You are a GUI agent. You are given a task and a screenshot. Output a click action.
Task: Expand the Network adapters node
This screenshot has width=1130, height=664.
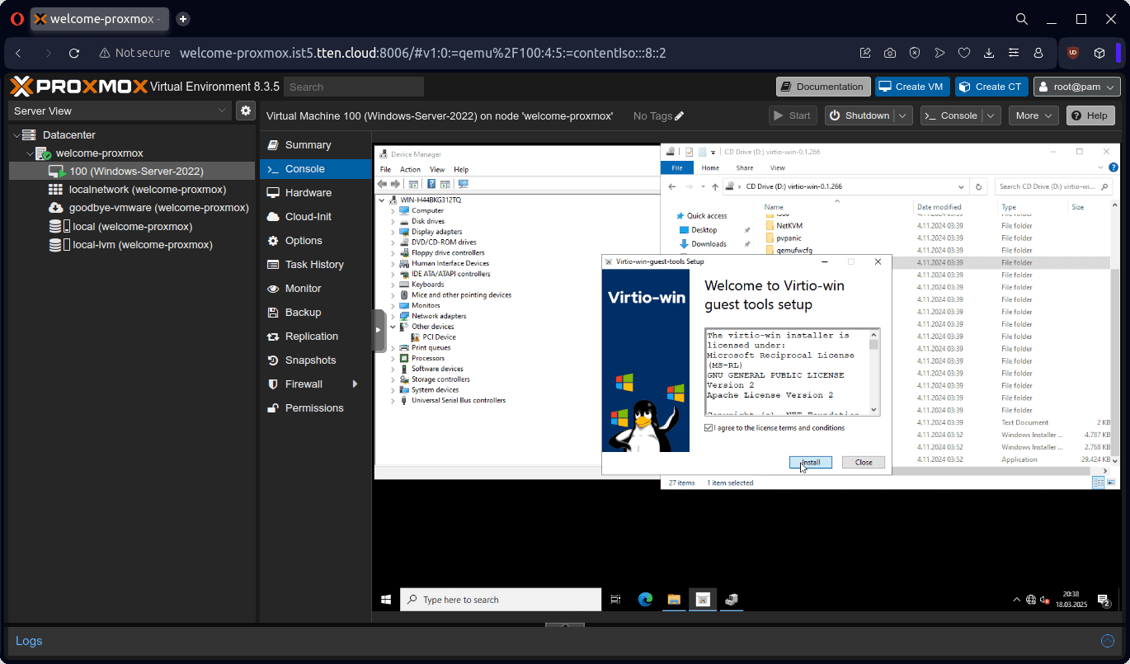393,316
